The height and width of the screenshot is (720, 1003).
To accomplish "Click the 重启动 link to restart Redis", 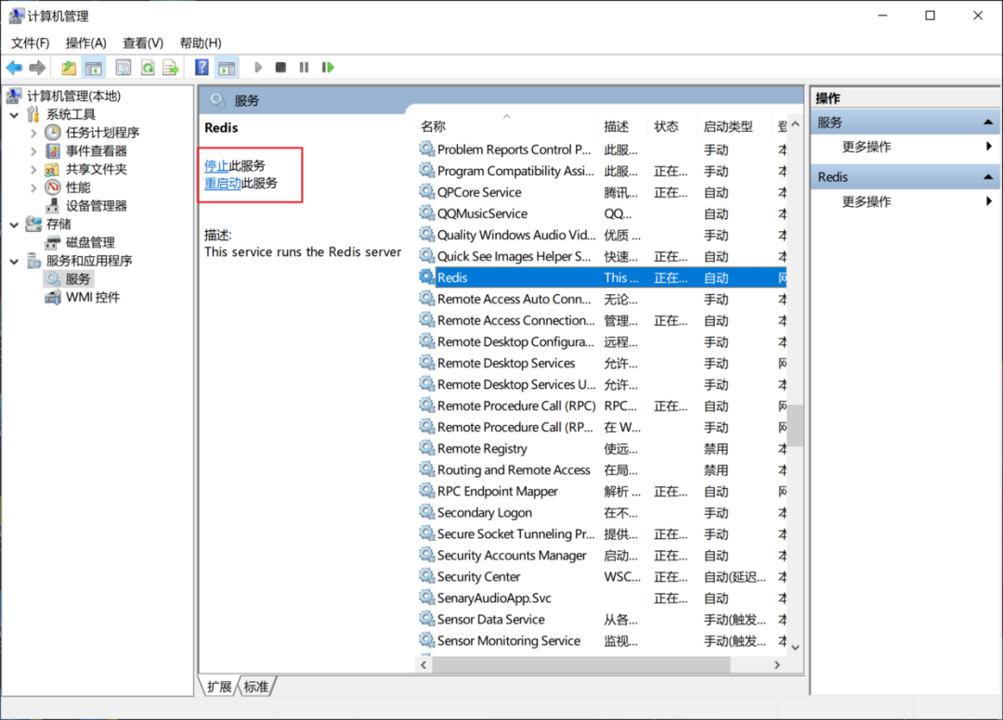I will (x=223, y=184).
